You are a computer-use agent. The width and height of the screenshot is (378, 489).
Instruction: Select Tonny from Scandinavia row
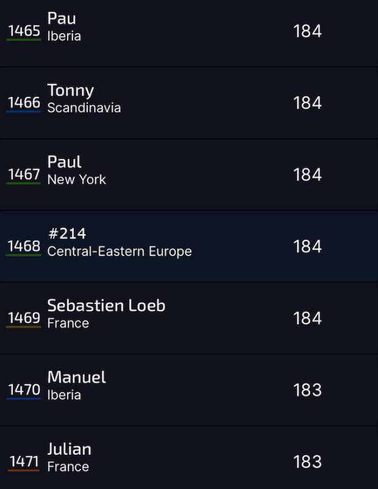[x=189, y=103]
